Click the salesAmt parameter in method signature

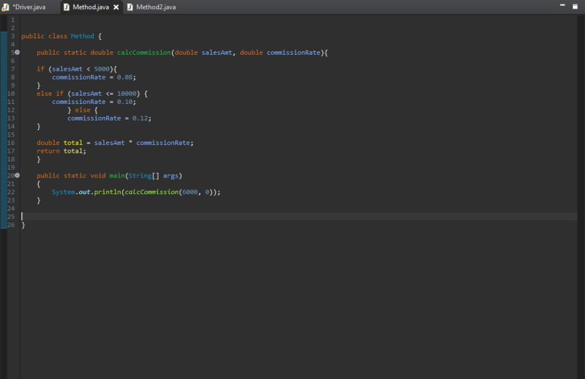pyautogui.click(x=217, y=53)
